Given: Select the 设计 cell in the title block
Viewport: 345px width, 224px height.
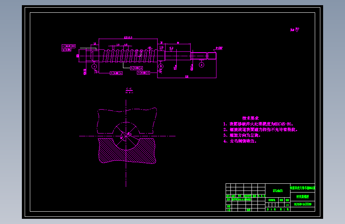Looking at the screenshot, I should coord(228,199).
